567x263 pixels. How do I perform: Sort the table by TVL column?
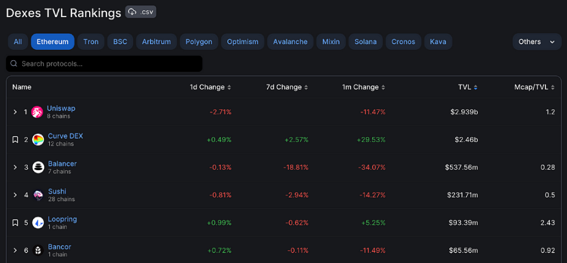(467, 87)
